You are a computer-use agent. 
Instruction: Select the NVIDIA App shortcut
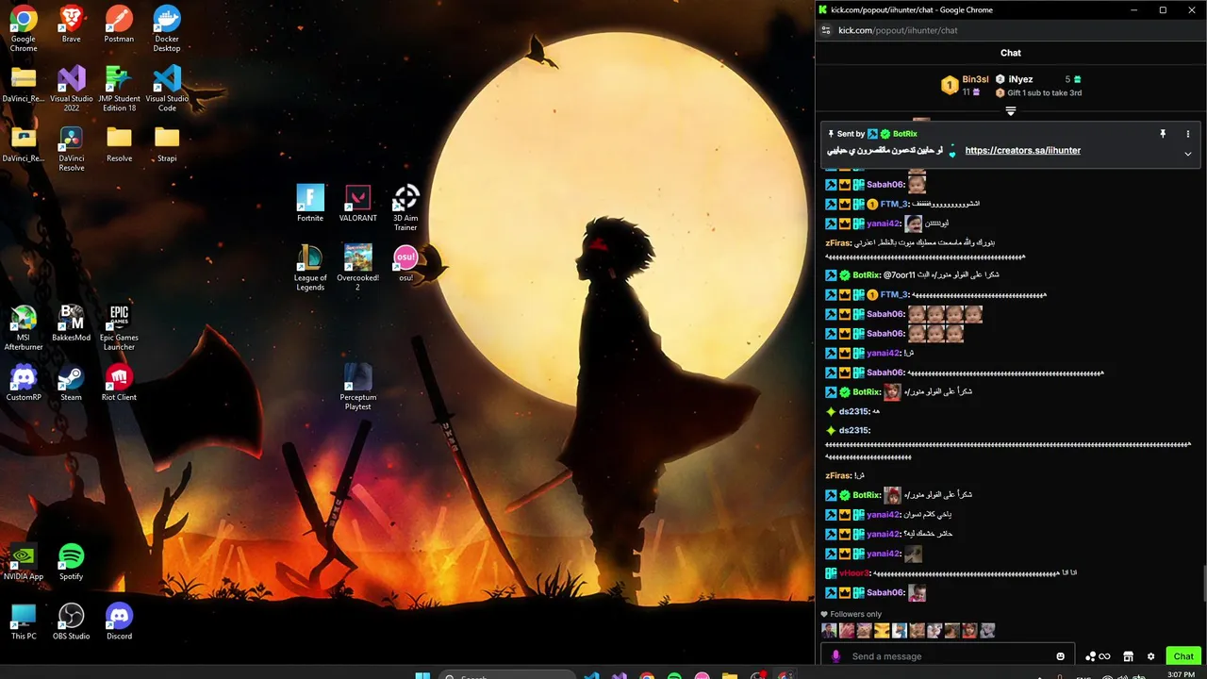tap(24, 561)
